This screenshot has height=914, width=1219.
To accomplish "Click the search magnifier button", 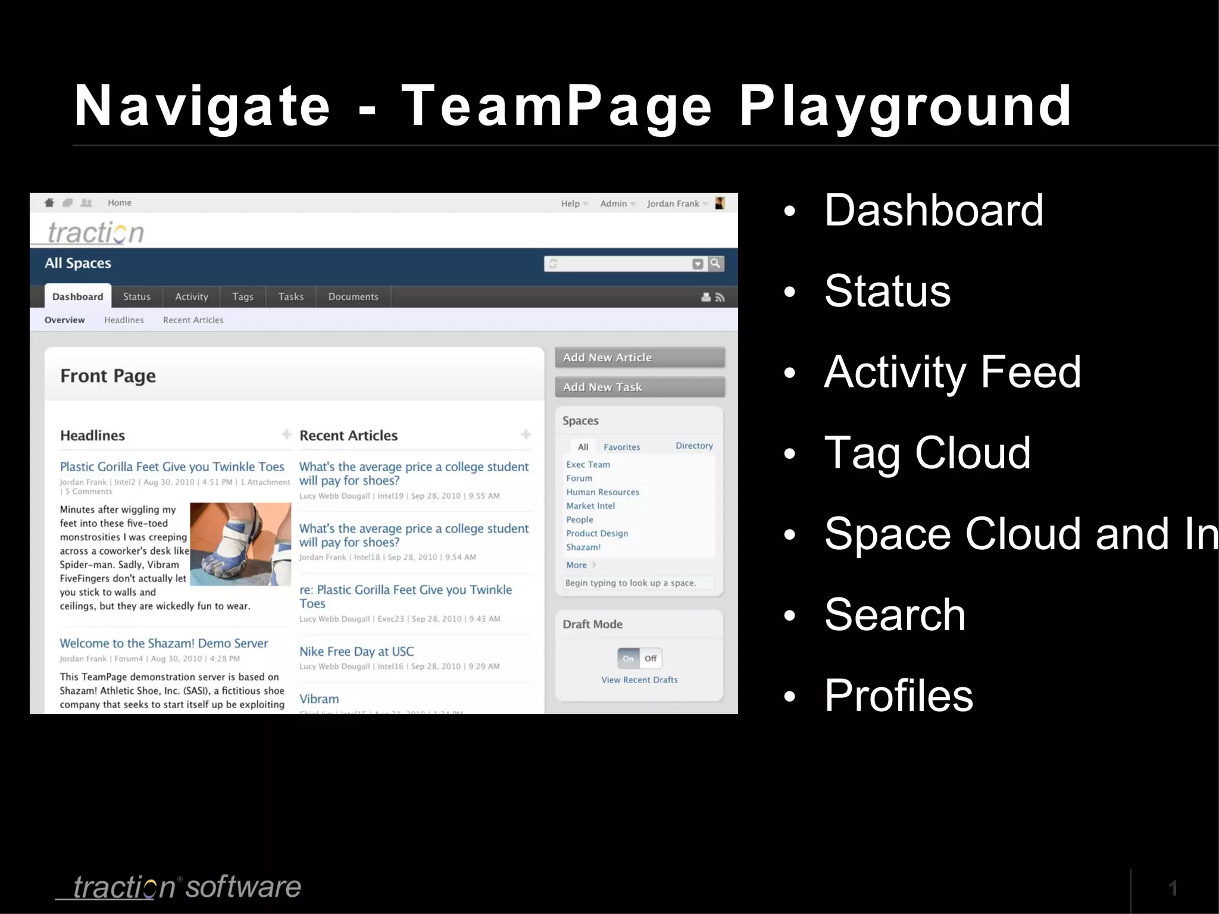I will tap(715, 263).
